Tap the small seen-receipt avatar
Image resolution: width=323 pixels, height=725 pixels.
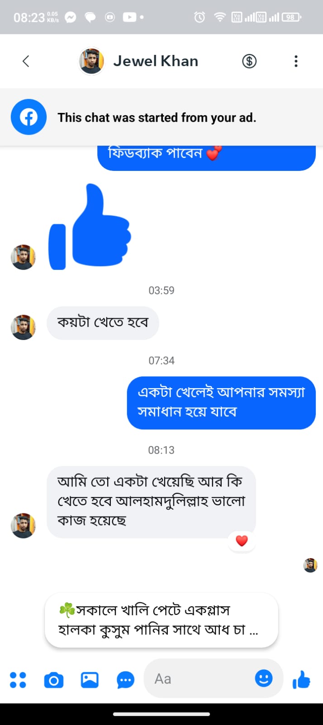click(x=310, y=565)
